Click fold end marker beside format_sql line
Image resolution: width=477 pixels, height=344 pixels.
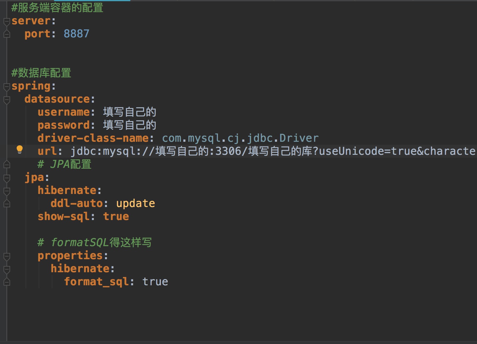(7, 282)
